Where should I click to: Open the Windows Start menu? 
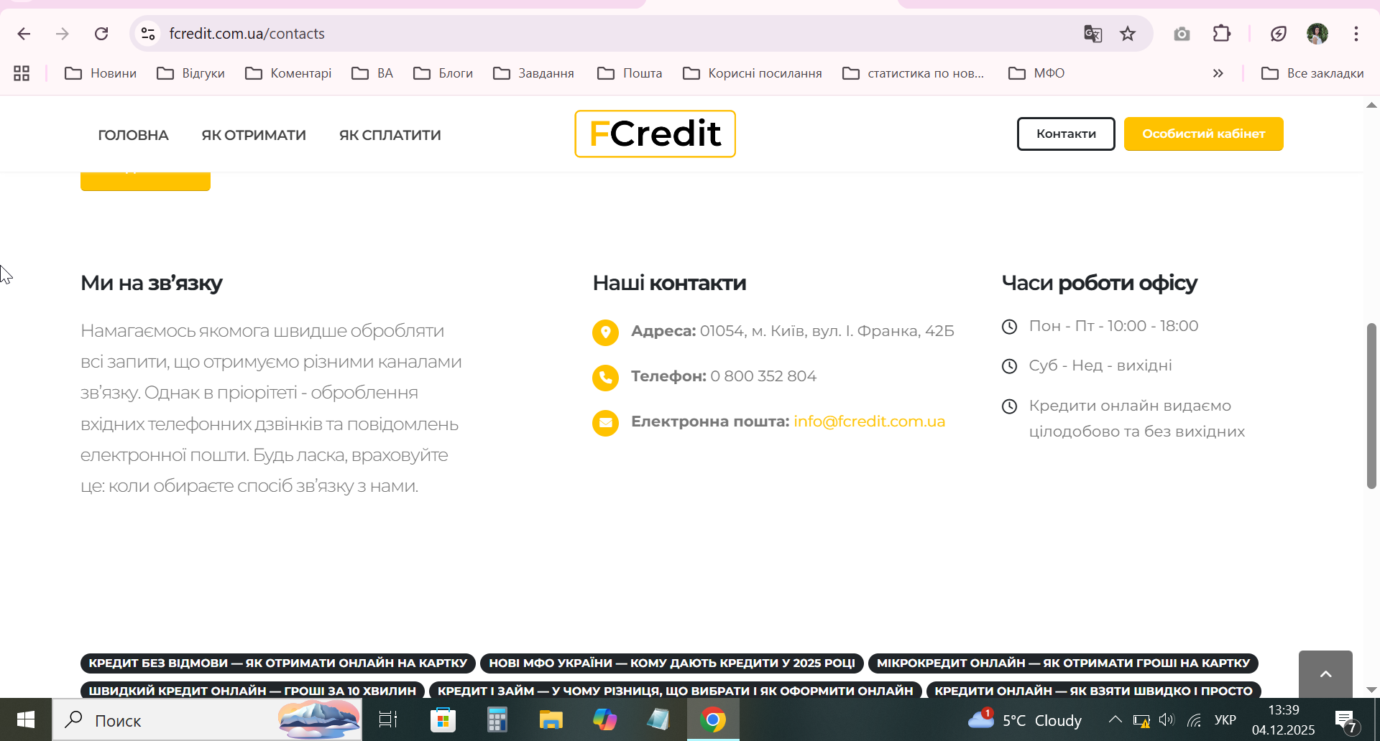tap(26, 719)
